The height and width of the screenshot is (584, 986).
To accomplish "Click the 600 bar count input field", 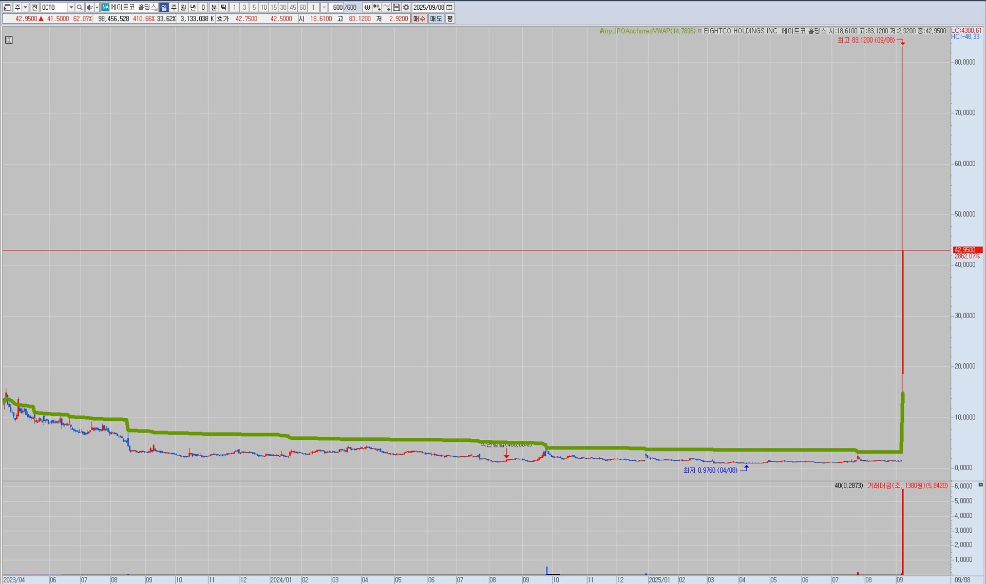I will click(337, 7).
